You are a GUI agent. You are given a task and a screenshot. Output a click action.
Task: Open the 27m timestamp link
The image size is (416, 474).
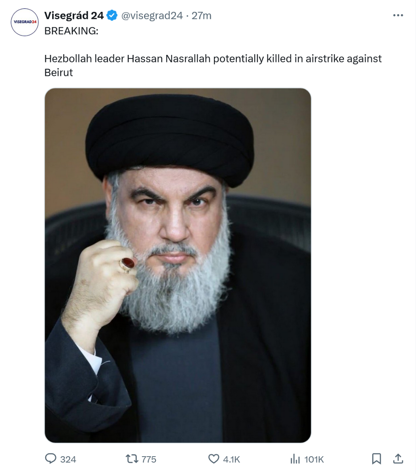click(x=202, y=16)
